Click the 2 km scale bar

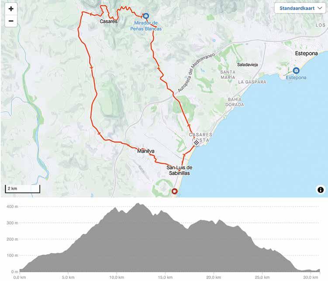click(22, 188)
